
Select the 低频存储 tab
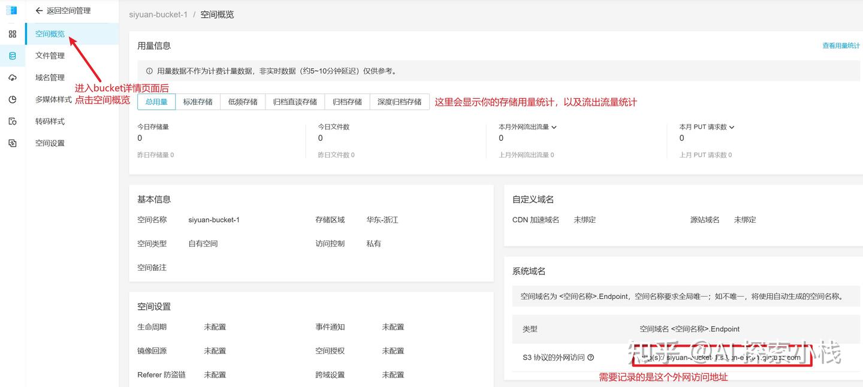242,102
